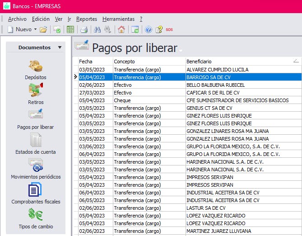Open Pagos por liberar sidebar icon
The height and width of the screenshot is (236, 302).
pos(36,114)
